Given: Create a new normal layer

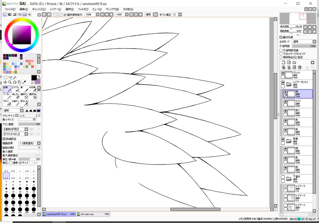Looking at the screenshot, I should [283, 62].
